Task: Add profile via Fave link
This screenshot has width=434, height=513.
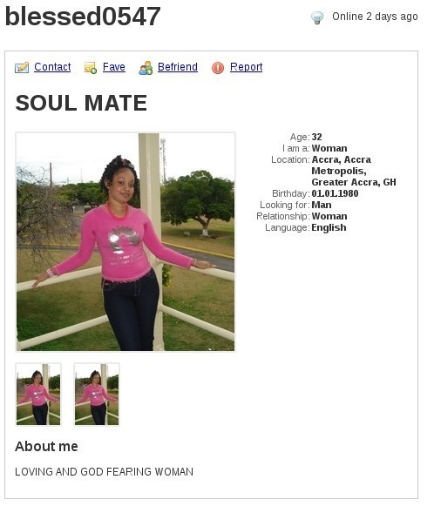Action: [x=114, y=67]
